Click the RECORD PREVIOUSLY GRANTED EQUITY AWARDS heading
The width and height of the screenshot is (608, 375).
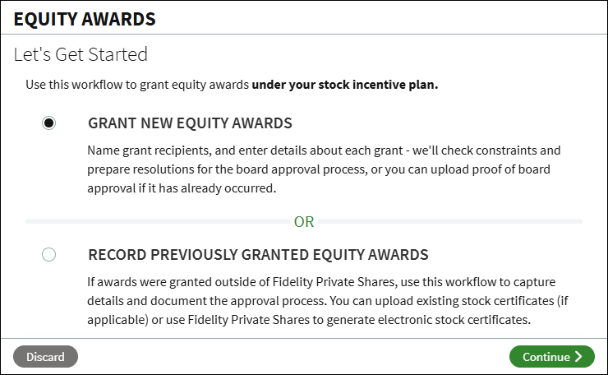coord(258,255)
